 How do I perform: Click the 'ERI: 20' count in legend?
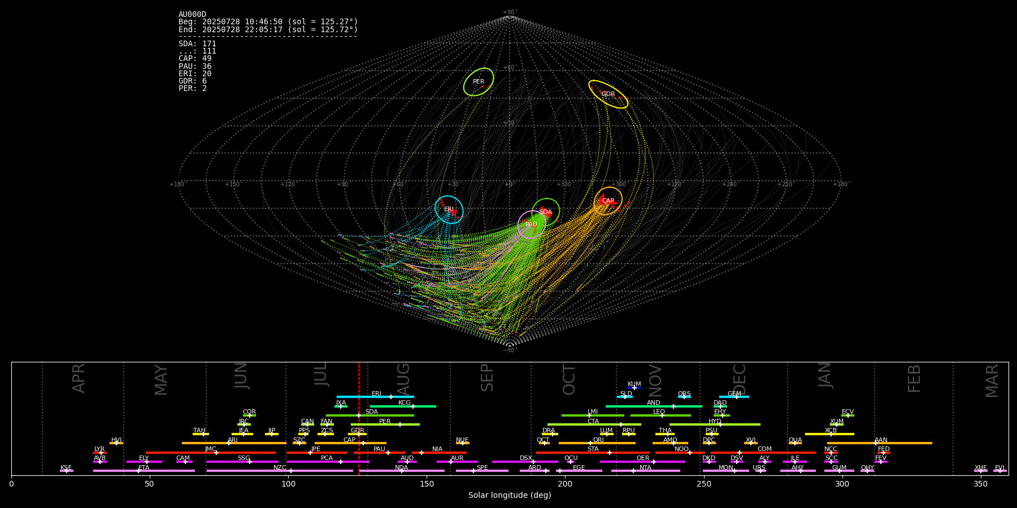(x=195, y=73)
